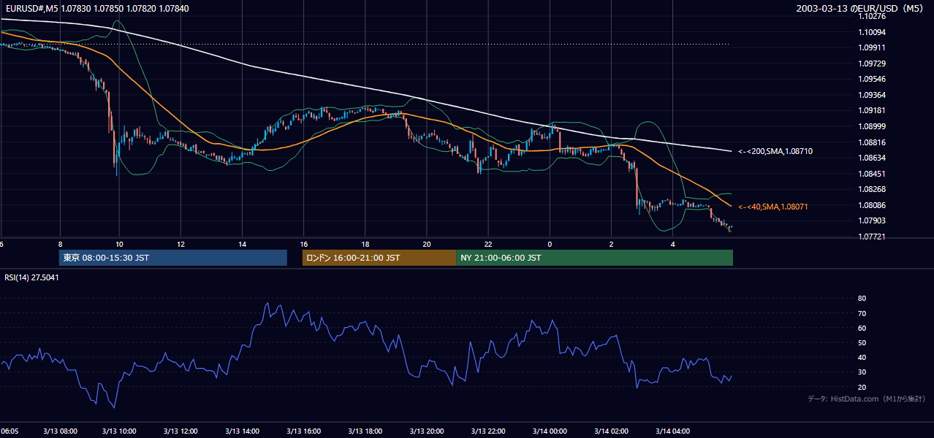Click price axis label 1.09546
Screen dimensions: 934x438
point(872,79)
